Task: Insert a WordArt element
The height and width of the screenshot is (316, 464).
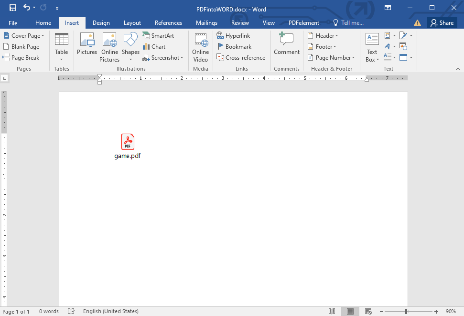Action: (x=388, y=46)
